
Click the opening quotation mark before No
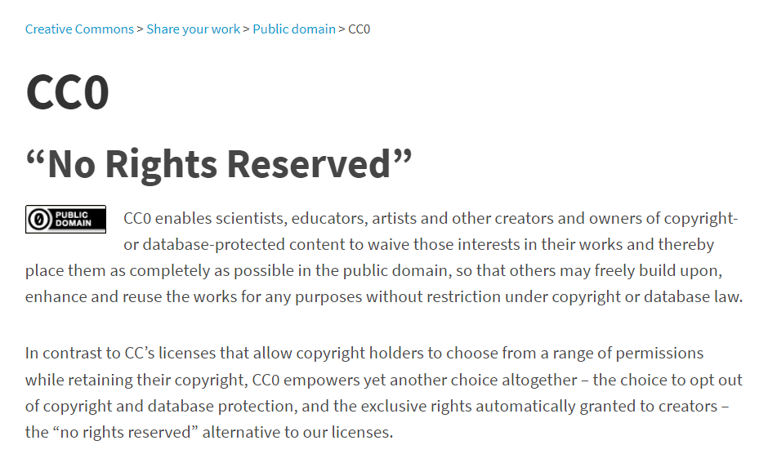(x=36, y=159)
